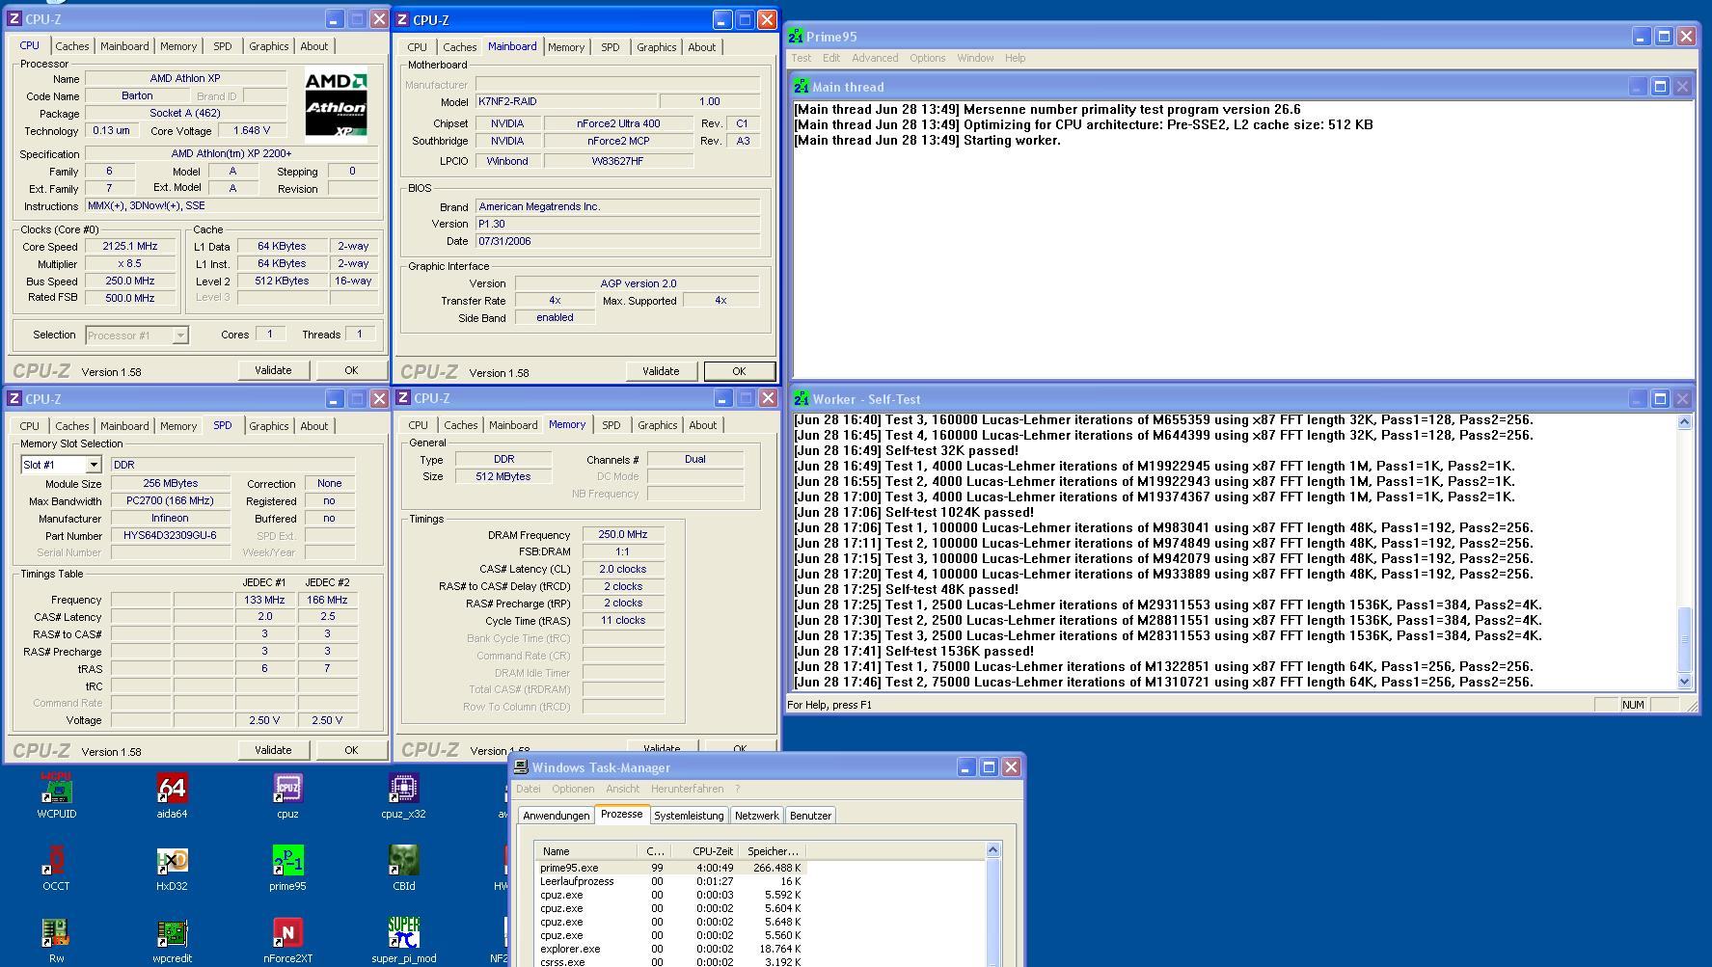Click the Worker Self-Test window icon
The width and height of the screenshot is (1712, 967).
[802, 399]
